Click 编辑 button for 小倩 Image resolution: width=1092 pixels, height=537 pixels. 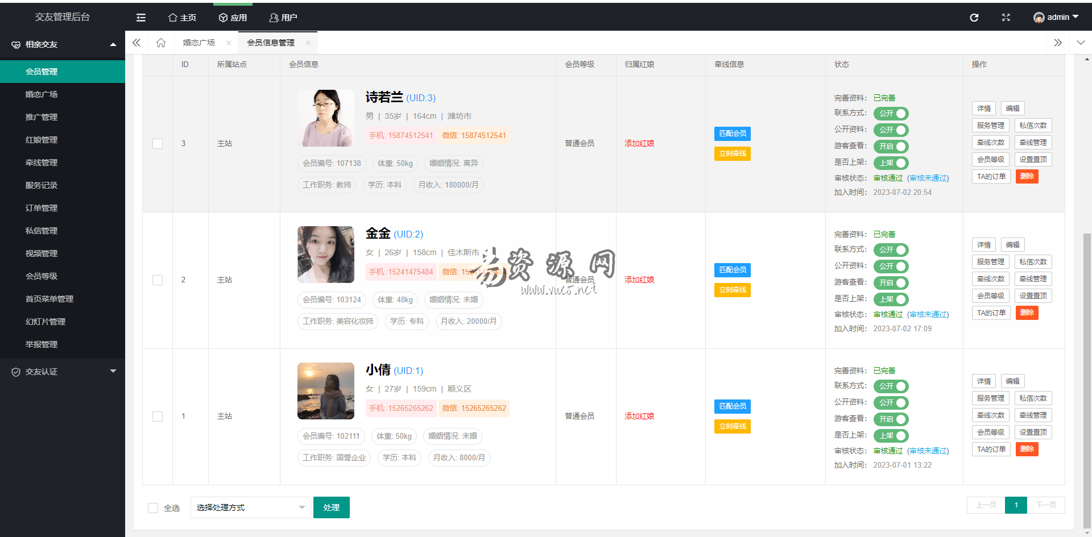click(1012, 381)
